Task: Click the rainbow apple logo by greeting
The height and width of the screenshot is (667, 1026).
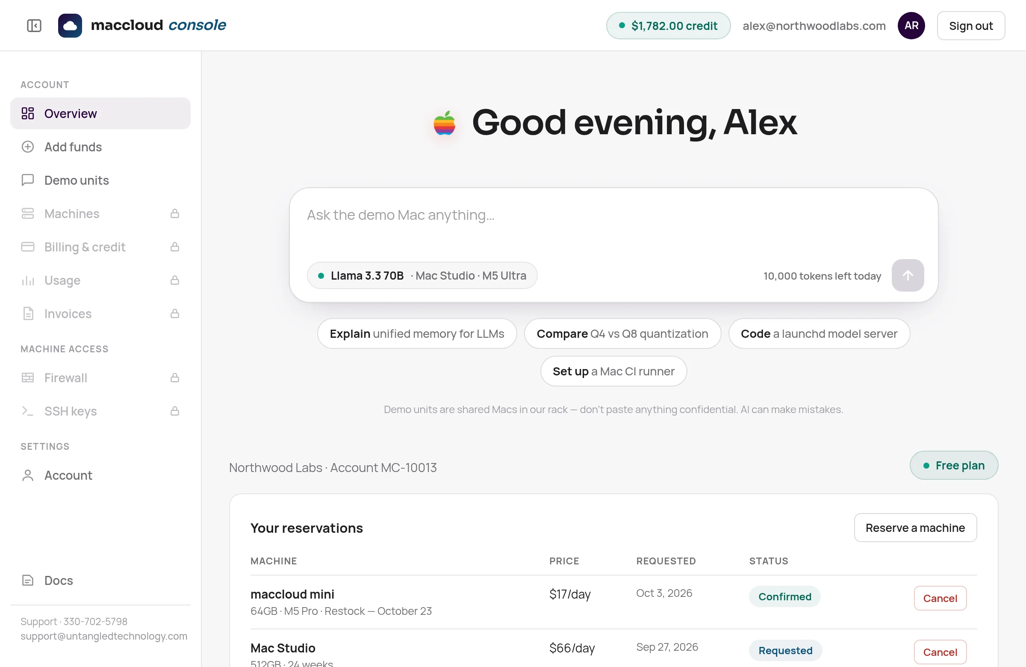Action: coord(445,123)
